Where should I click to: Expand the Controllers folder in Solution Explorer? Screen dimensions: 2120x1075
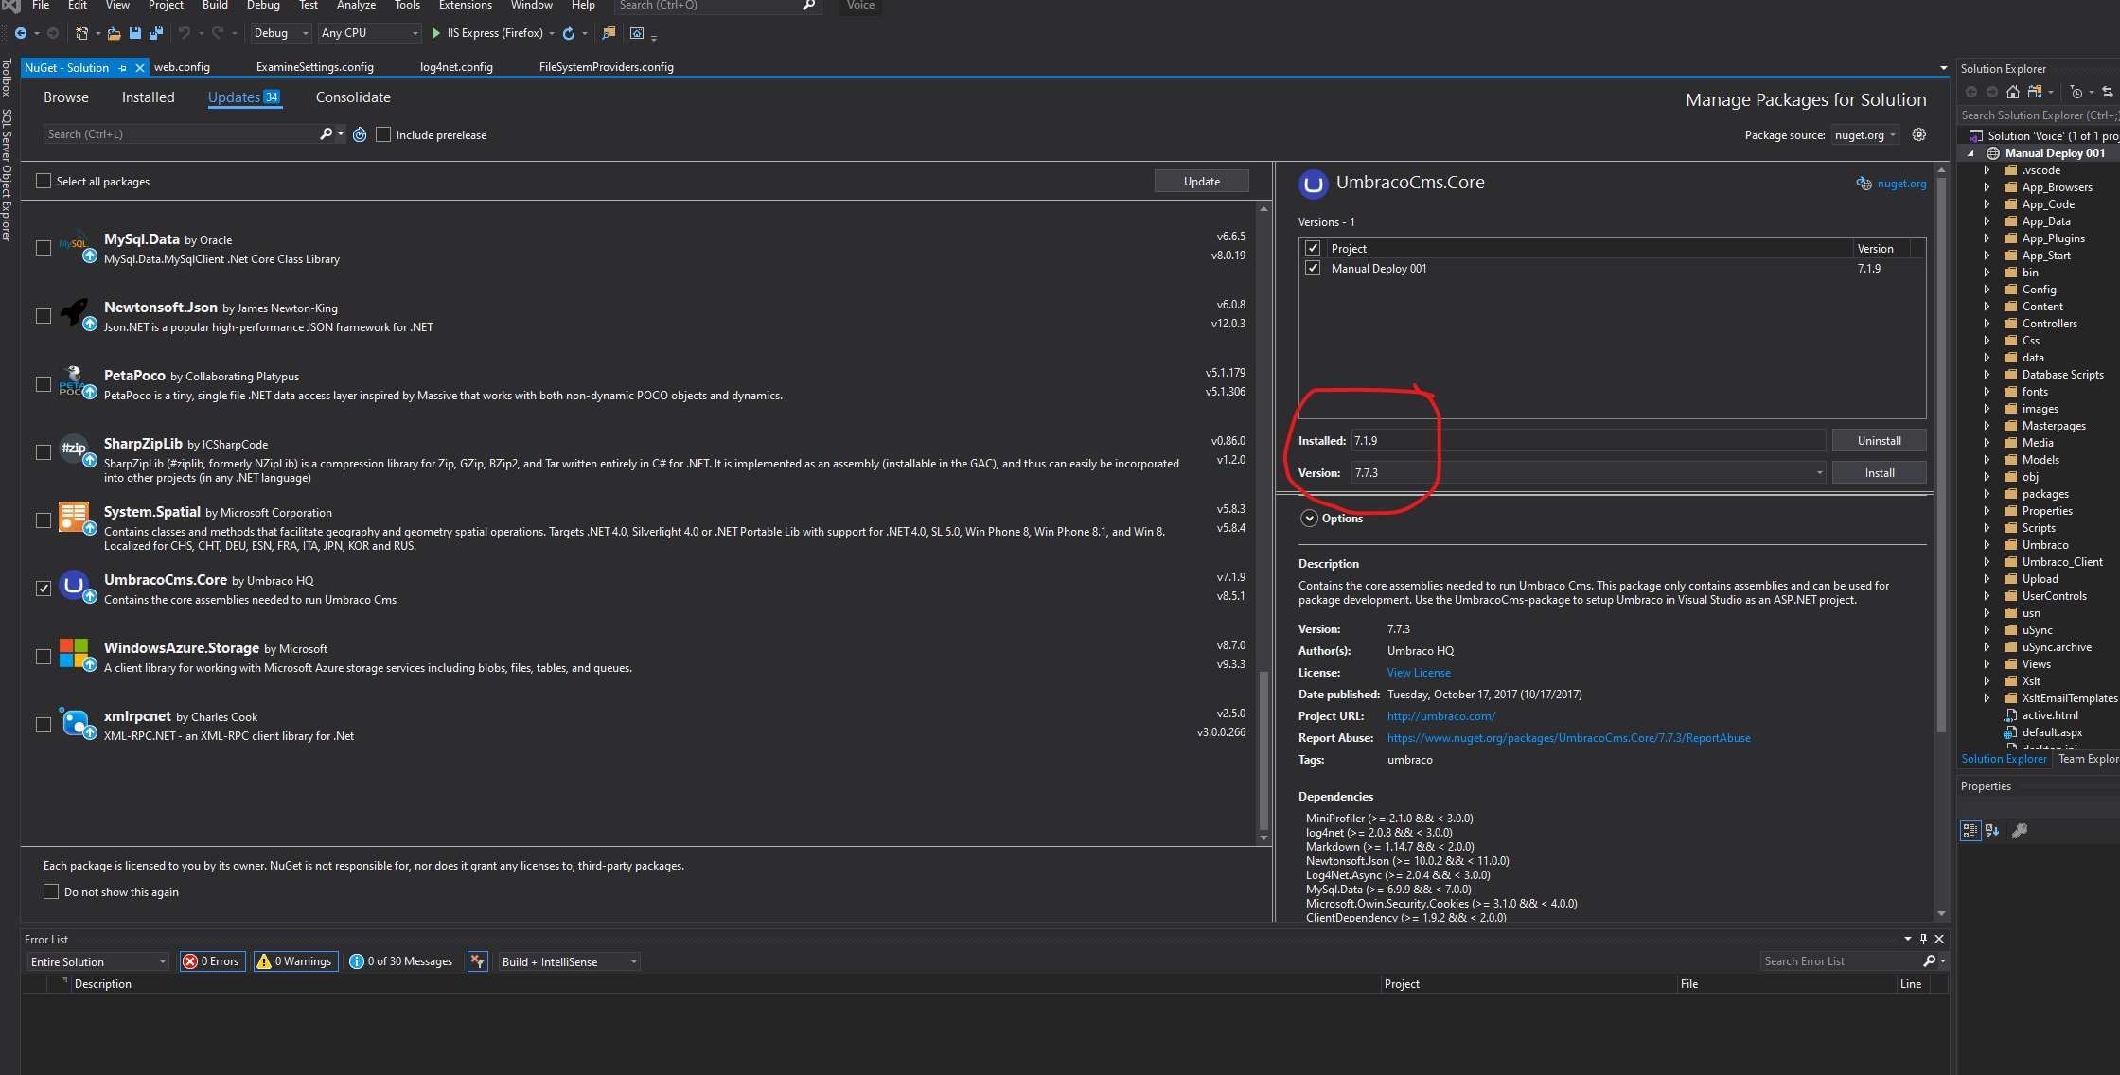click(x=1987, y=324)
